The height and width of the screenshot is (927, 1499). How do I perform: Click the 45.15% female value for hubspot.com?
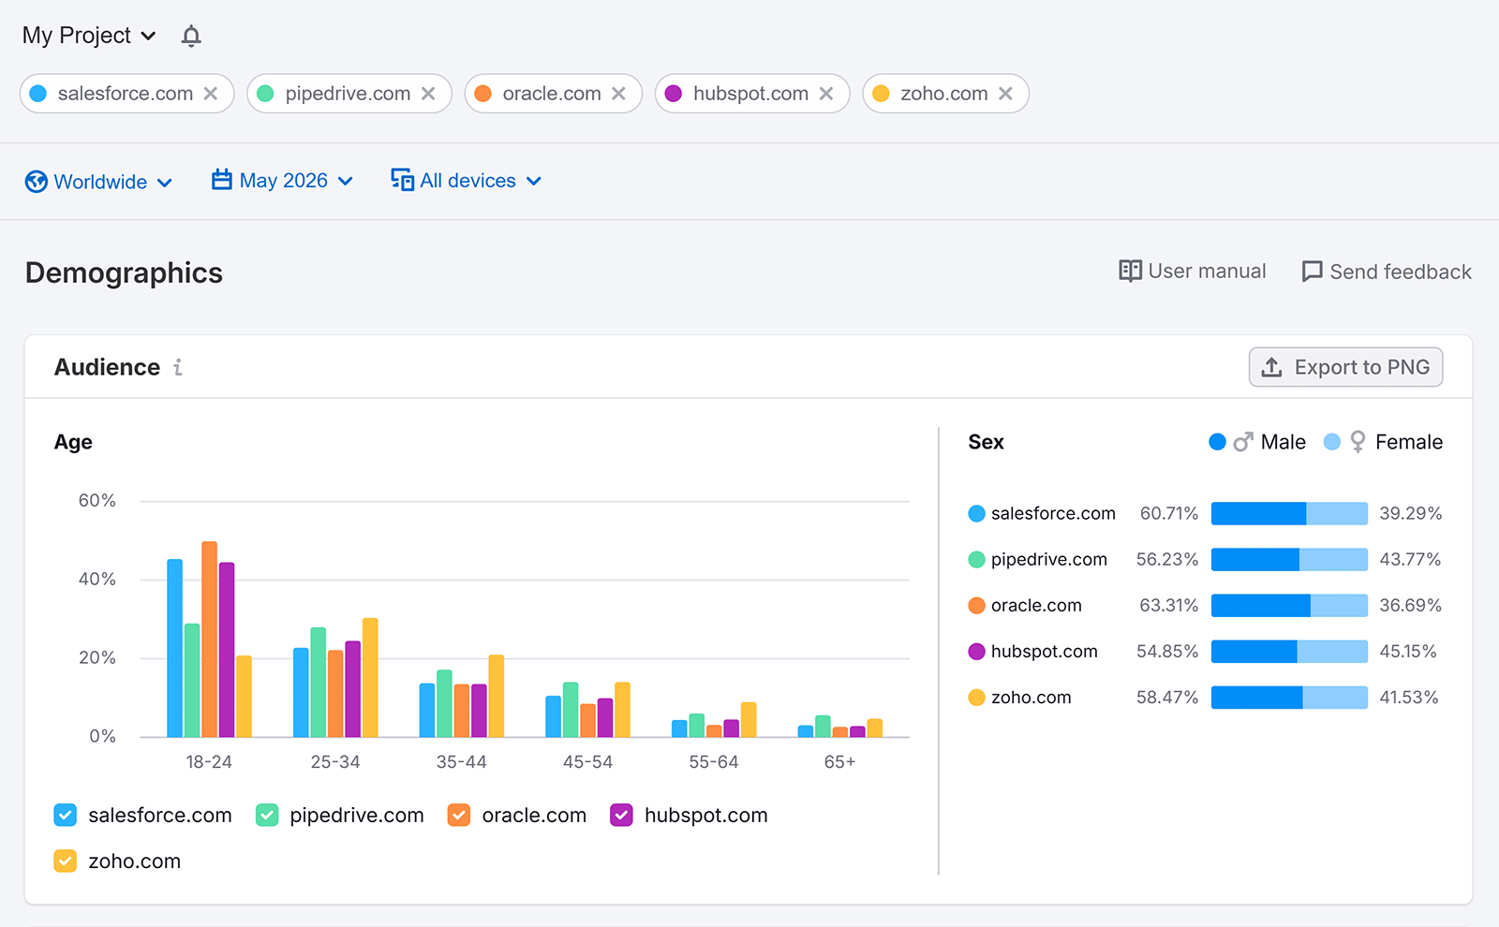(1408, 651)
